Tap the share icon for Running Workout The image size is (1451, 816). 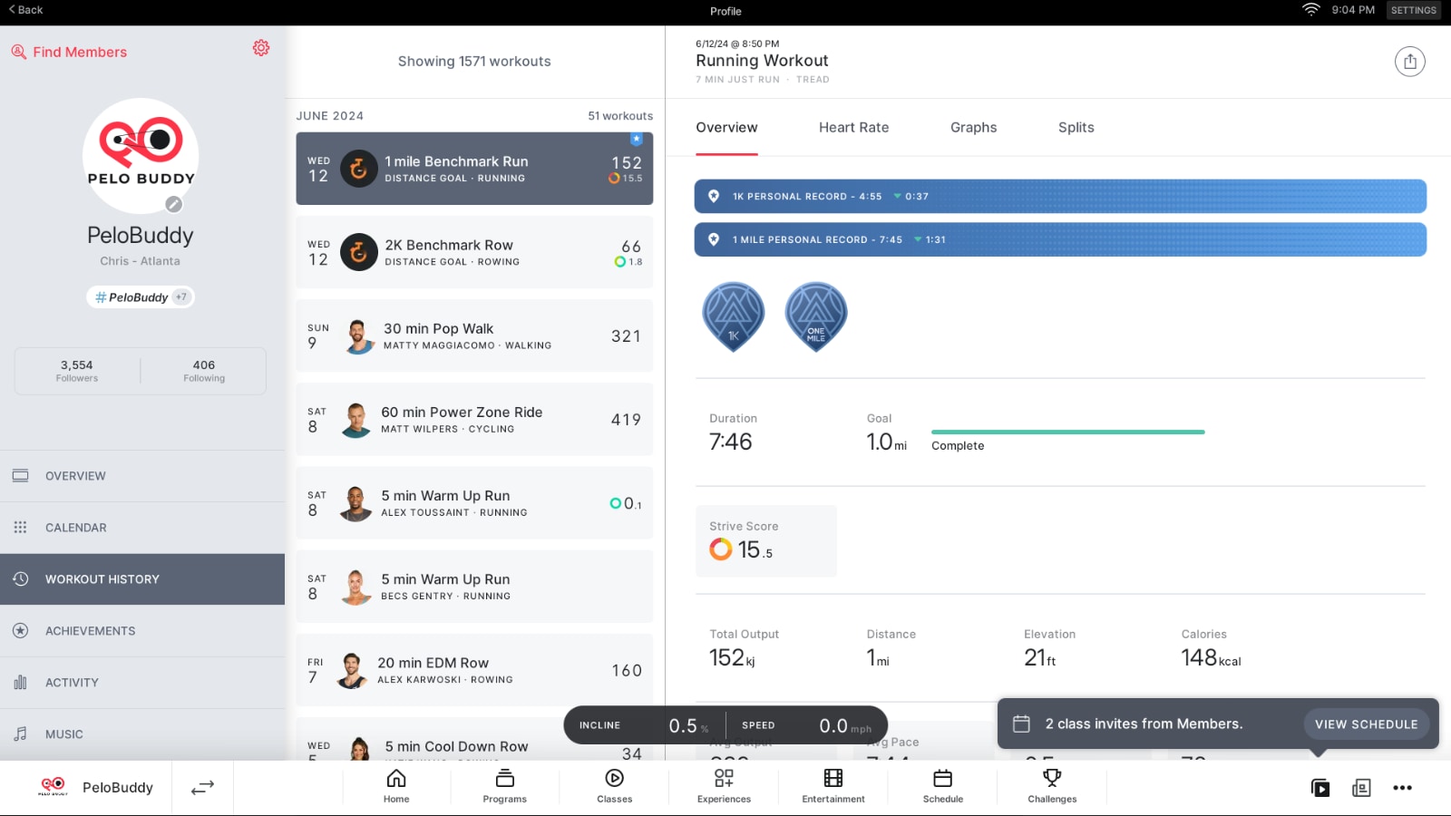[x=1409, y=62]
